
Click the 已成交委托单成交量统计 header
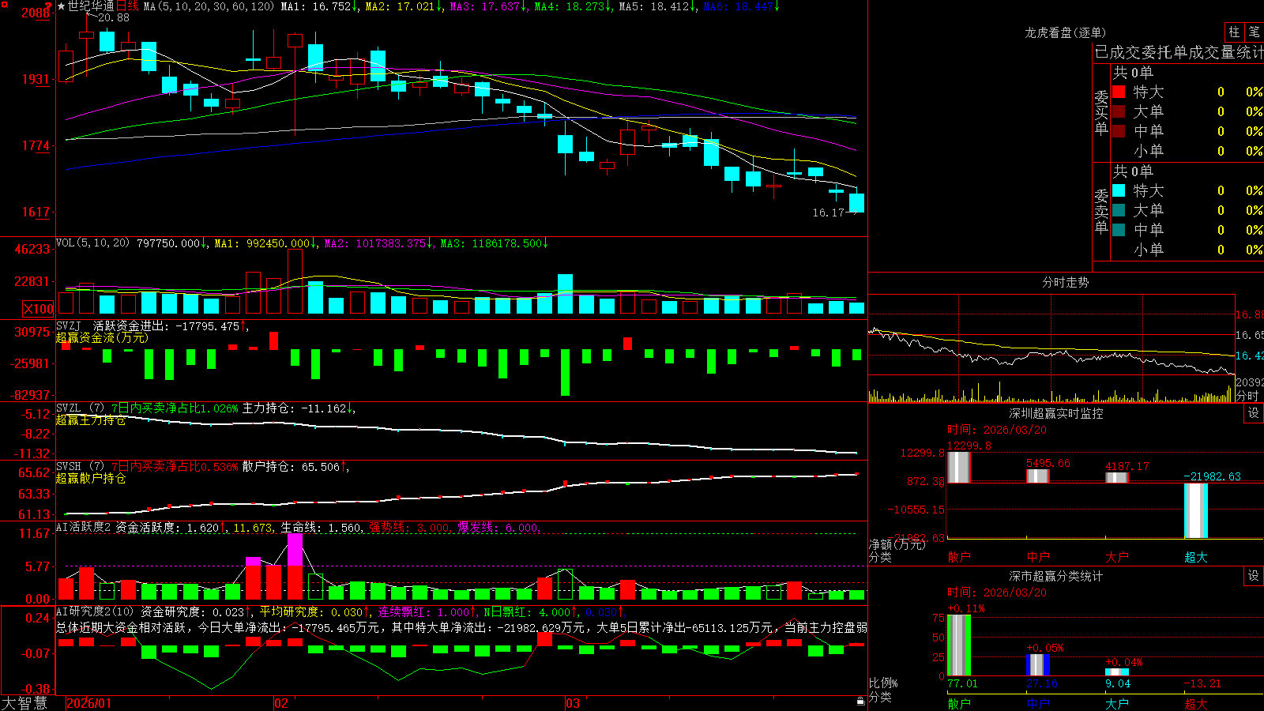[x=1179, y=52]
